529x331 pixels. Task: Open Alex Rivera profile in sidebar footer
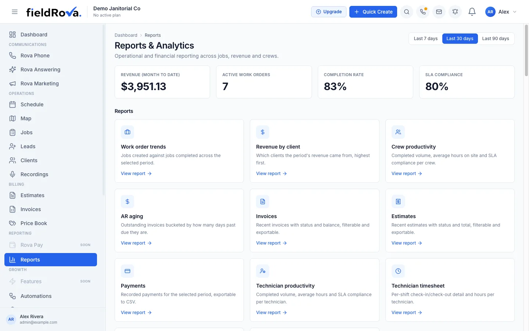click(x=53, y=319)
